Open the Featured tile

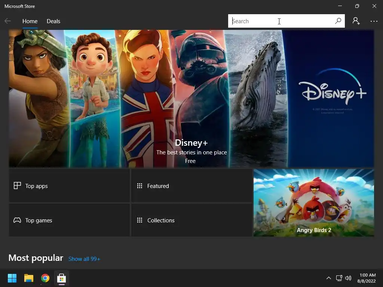191,186
